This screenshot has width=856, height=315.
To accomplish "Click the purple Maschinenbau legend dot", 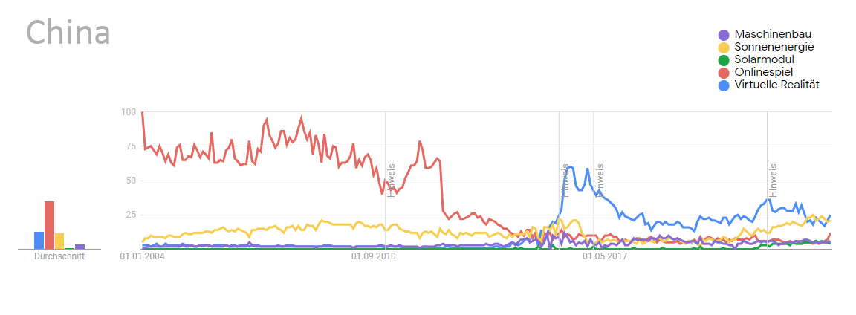I will pyautogui.click(x=724, y=35).
